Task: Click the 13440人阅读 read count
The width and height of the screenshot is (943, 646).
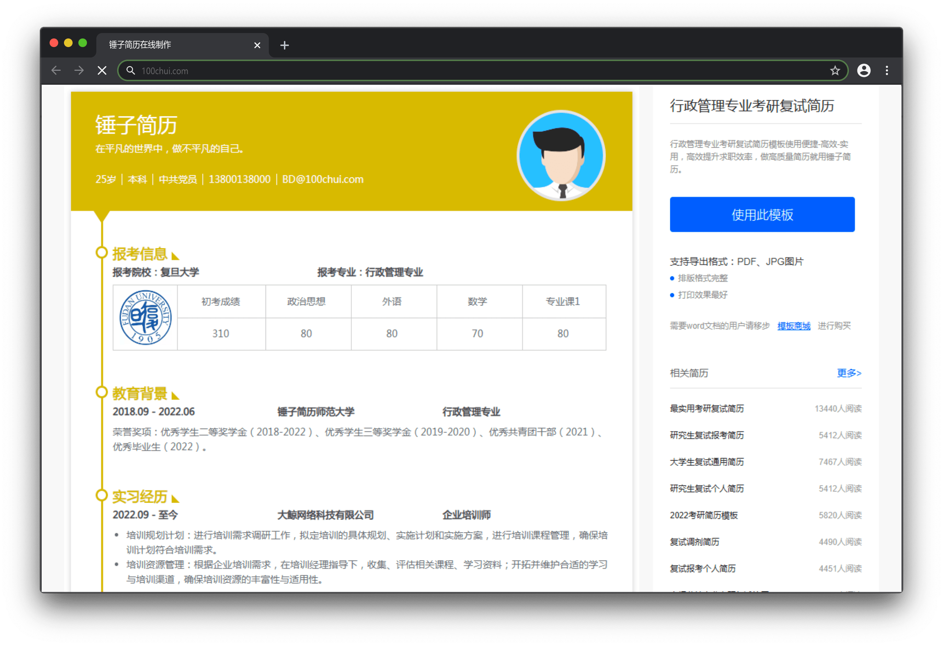Action: pos(838,408)
